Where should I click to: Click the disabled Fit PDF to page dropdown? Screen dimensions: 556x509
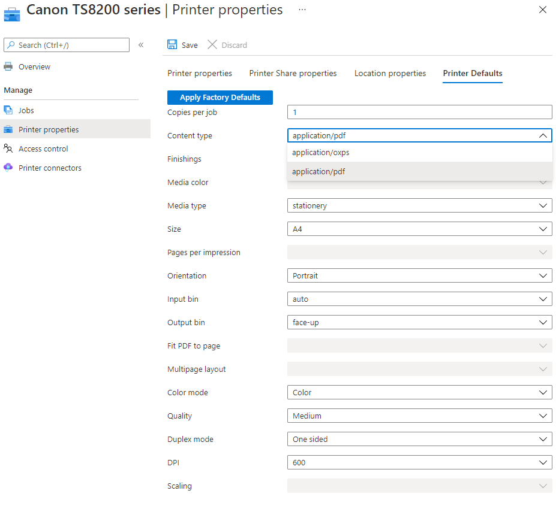pos(419,346)
